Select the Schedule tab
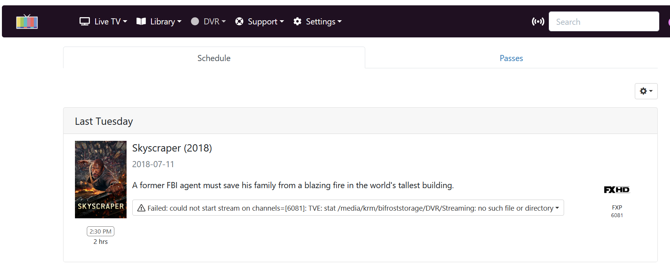 tap(214, 58)
